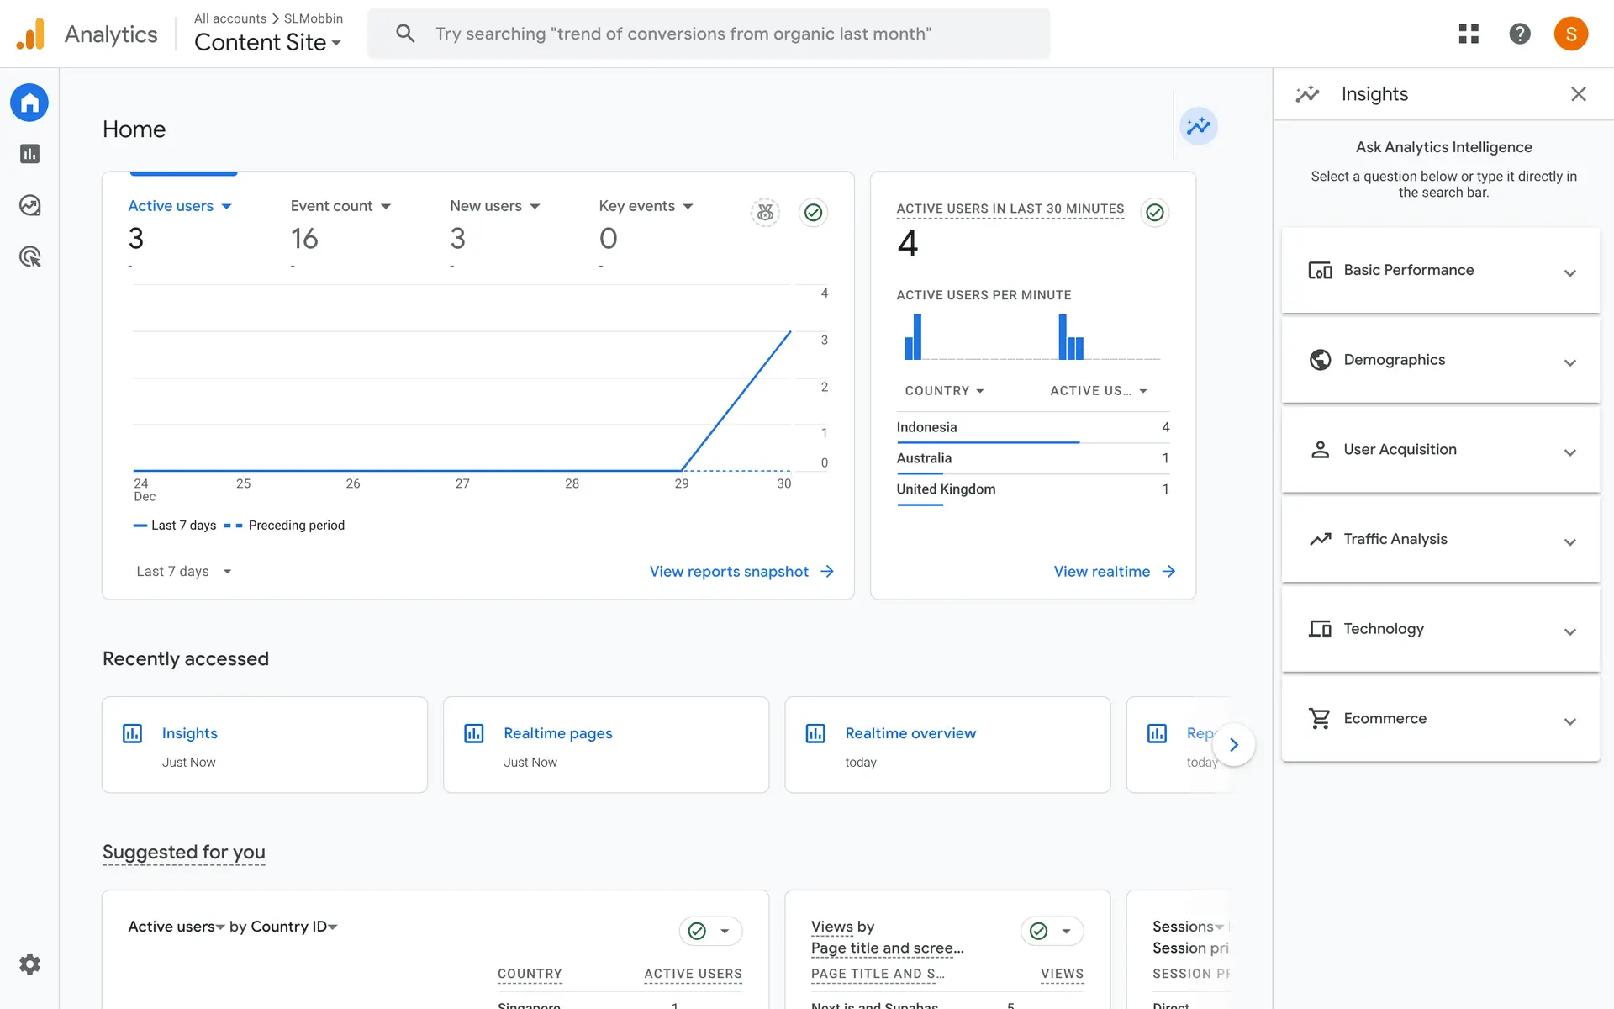Open the Reports section in sidebar
The image size is (1614, 1009).
pos(30,154)
